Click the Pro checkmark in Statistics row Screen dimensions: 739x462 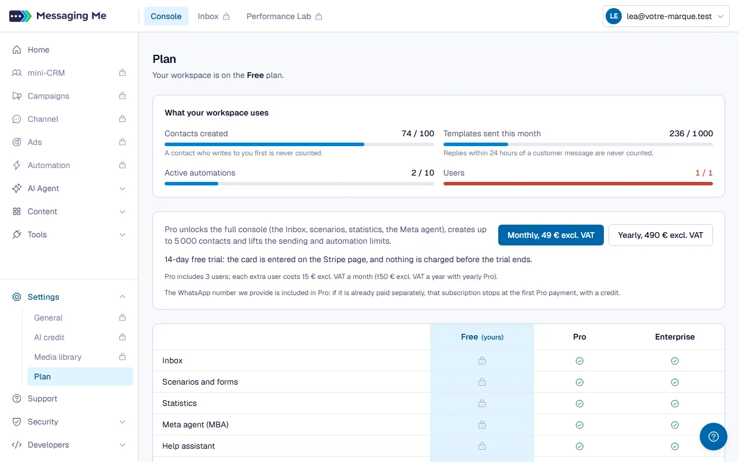coord(580,404)
